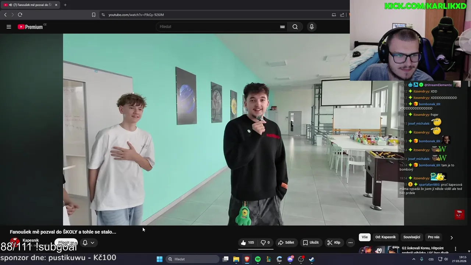Share the video via Sdílet
Screen dimensions: 471x265
click(x=286, y=243)
